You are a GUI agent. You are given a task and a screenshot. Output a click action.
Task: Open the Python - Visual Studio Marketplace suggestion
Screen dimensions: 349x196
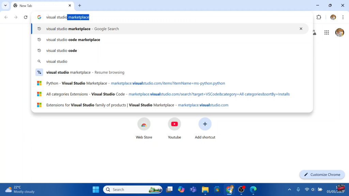(170, 83)
